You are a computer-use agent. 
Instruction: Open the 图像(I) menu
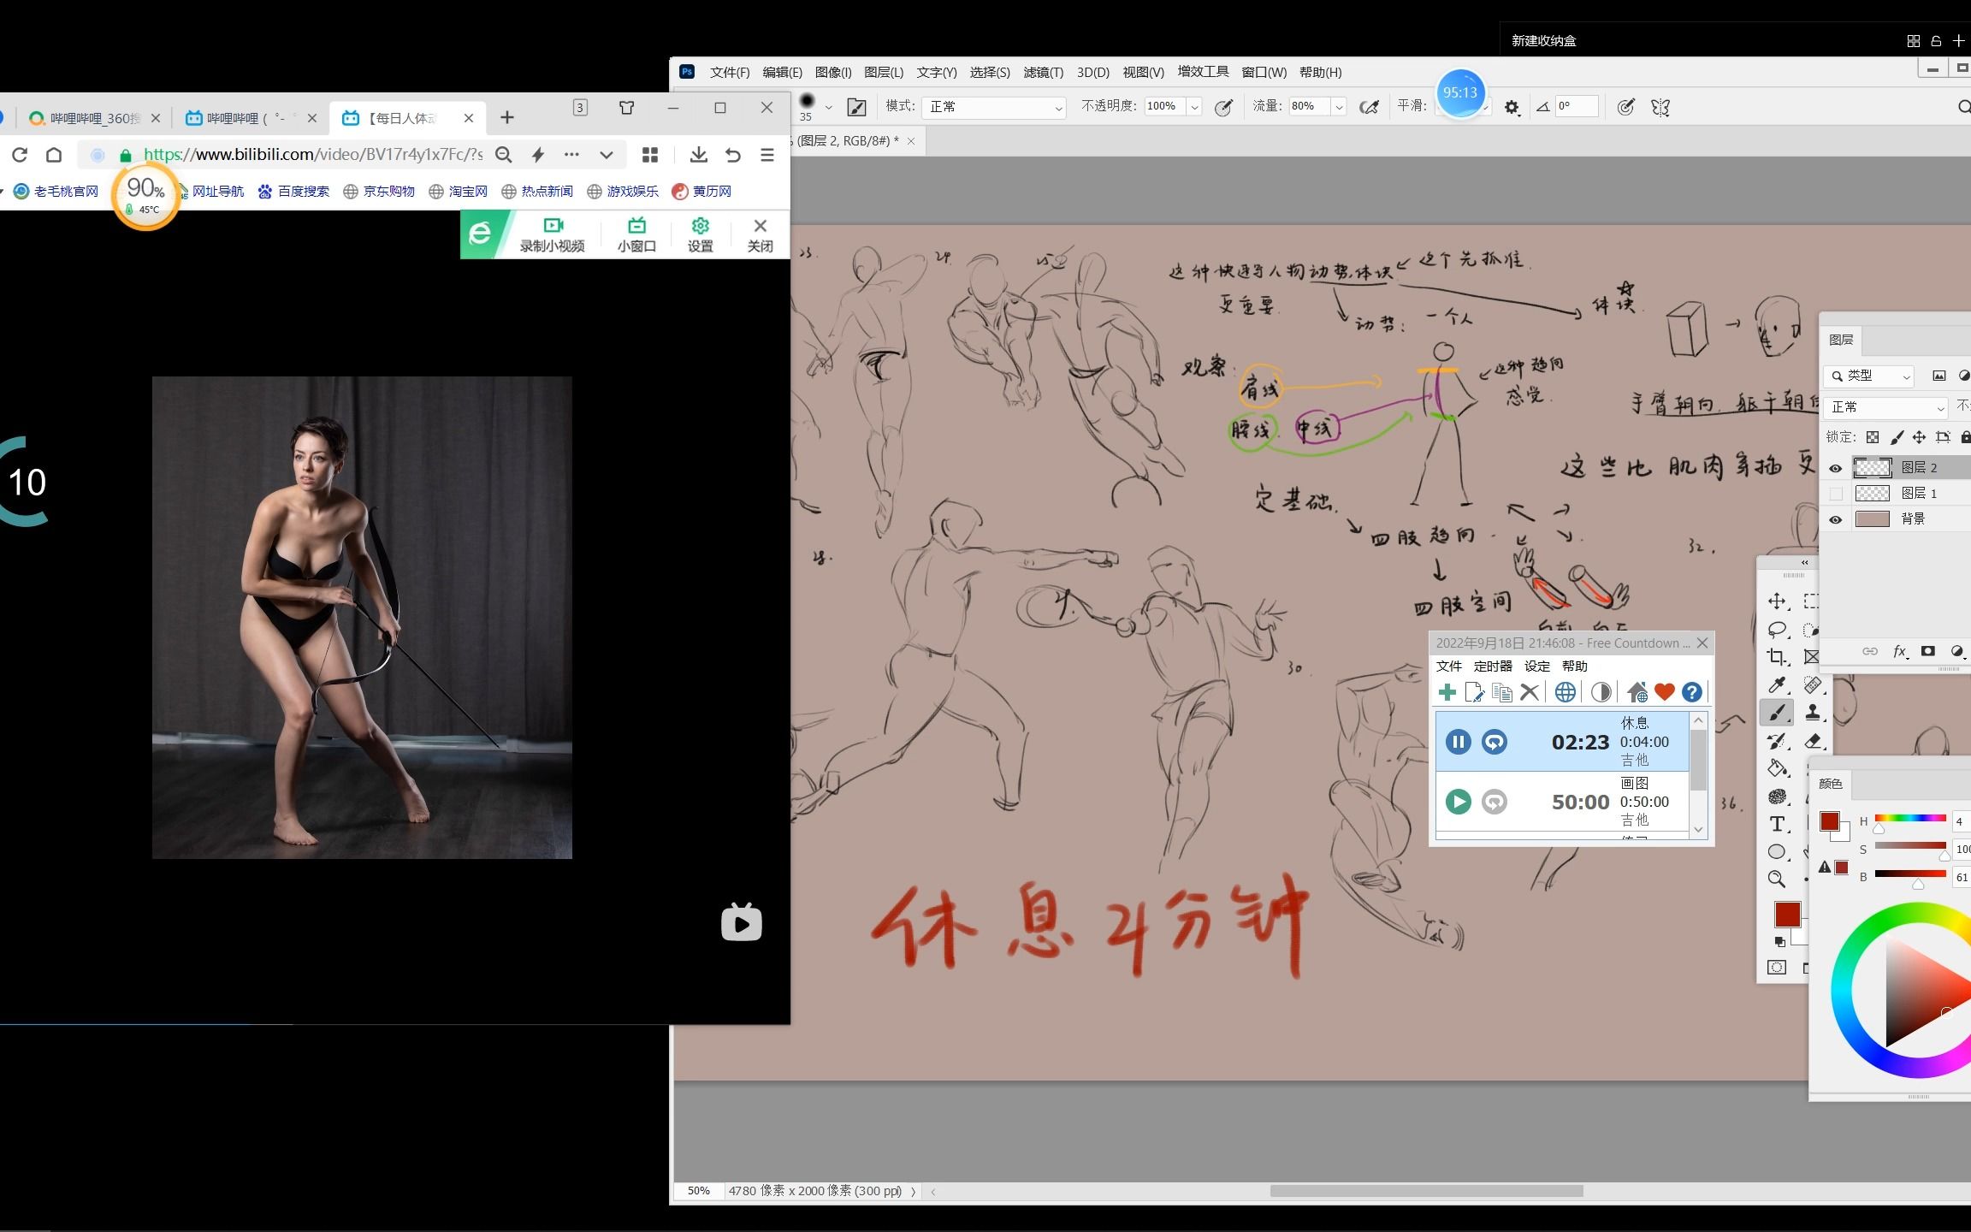[x=833, y=73]
